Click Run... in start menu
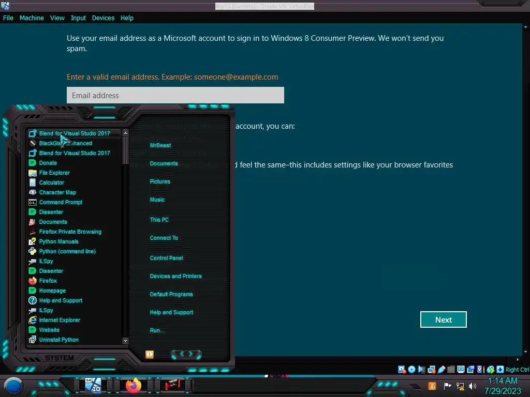The width and height of the screenshot is (530, 397). click(157, 330)
